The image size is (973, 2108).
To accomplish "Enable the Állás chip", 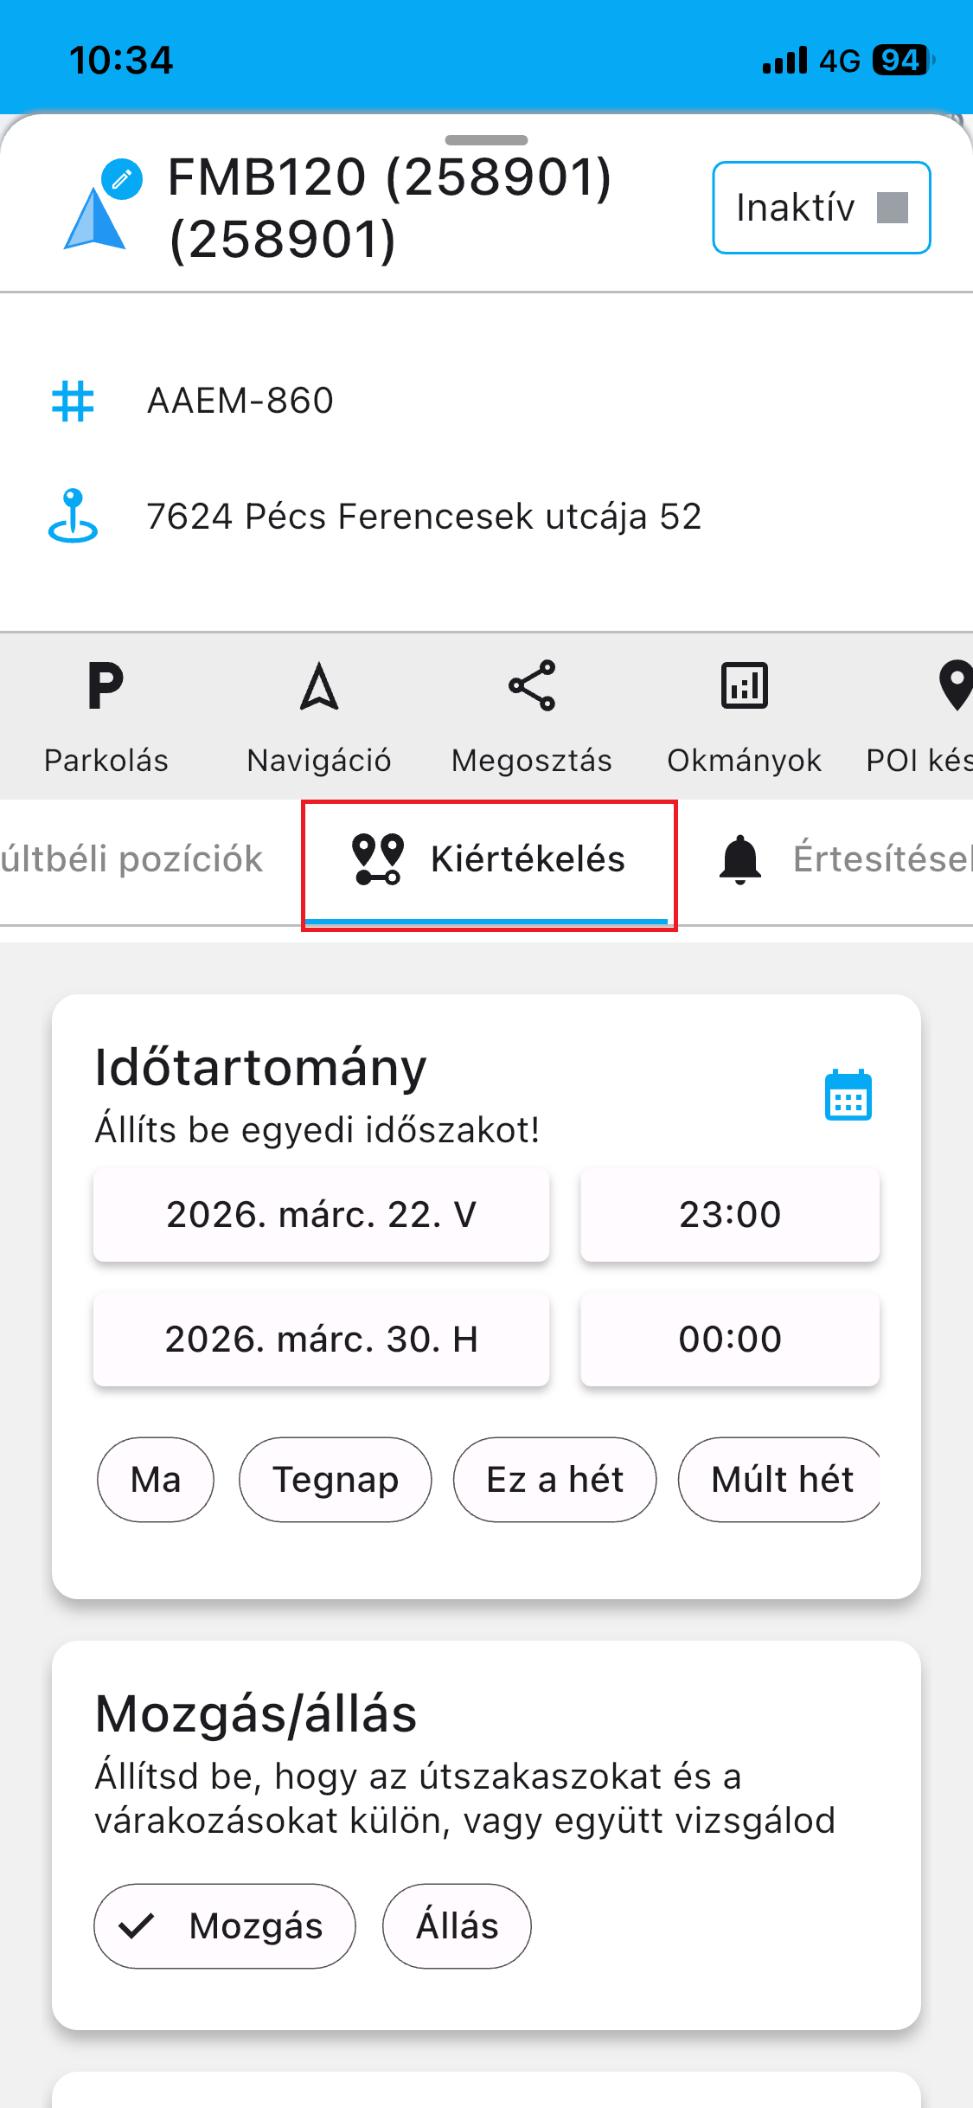I will coord(457,1926).
